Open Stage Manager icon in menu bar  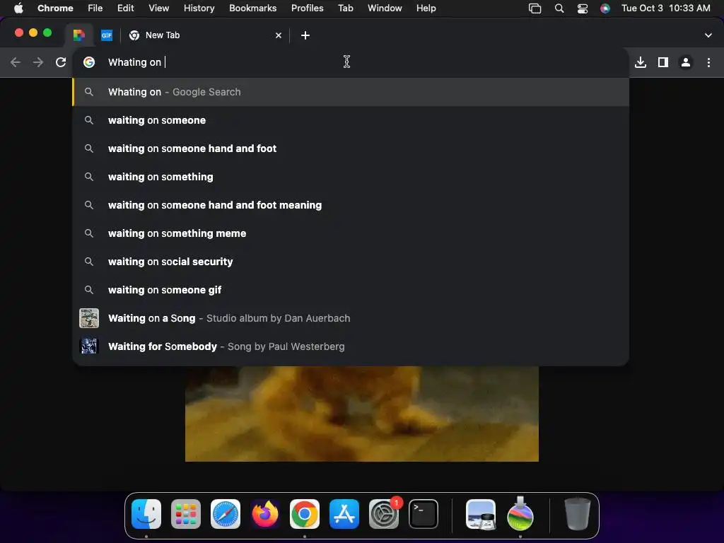pos(535,8)
